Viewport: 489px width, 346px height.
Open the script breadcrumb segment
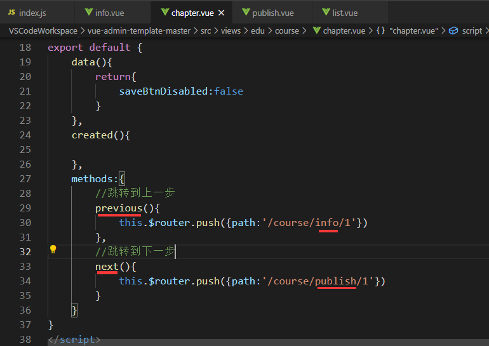pyautogui.click(x=472, y=31)
